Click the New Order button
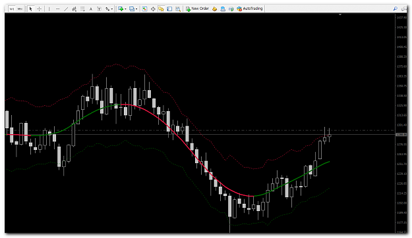Viewport: 412px width, 238px height. [197, 9]
